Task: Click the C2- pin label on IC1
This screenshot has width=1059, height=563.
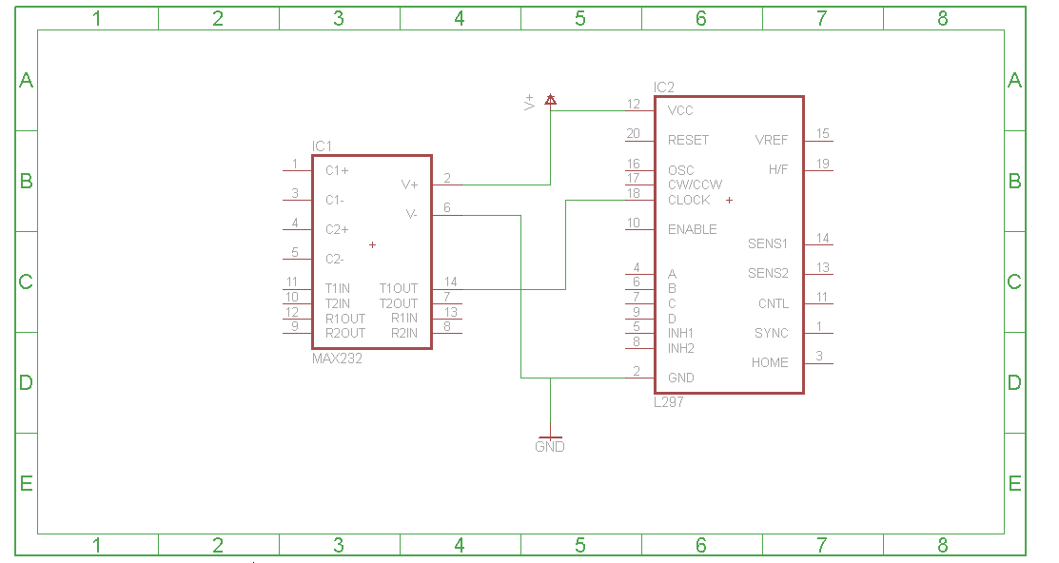Action: point(334,259)
